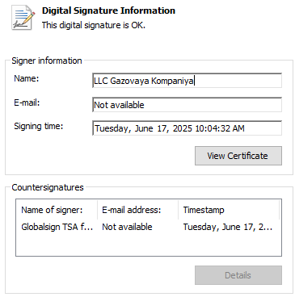Click the countersignature's 'Not available' e-mail cell
This screenshot has height=297, width=295.
click(127, 227)
